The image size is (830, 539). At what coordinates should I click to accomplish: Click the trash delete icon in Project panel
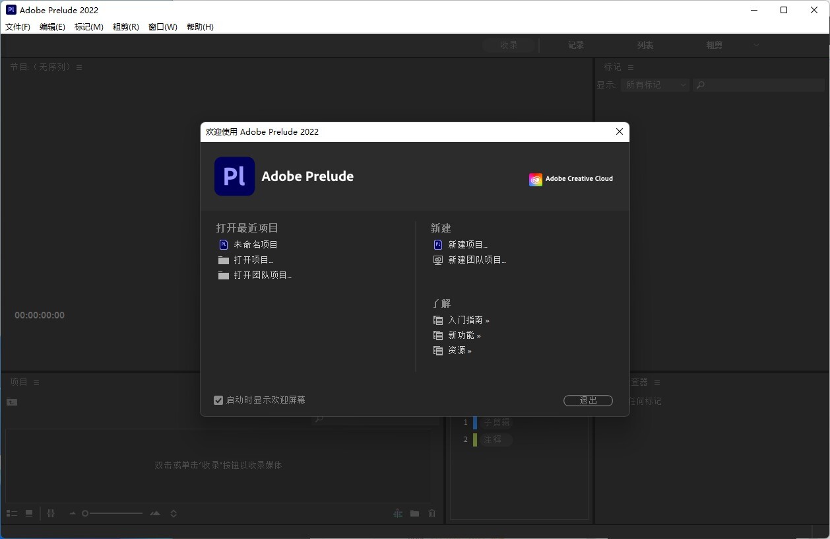[432, 513]
